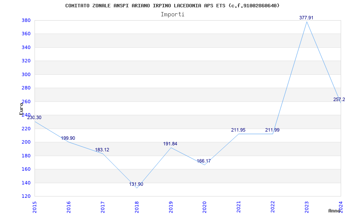
Task: Click the 131.90 minimum value label
Action: [x=136, y=184]
